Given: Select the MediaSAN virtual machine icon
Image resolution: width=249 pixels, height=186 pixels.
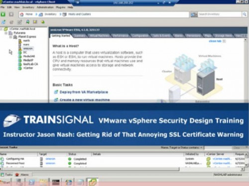Looking at the screenshot, I should (x=20, y=56).
